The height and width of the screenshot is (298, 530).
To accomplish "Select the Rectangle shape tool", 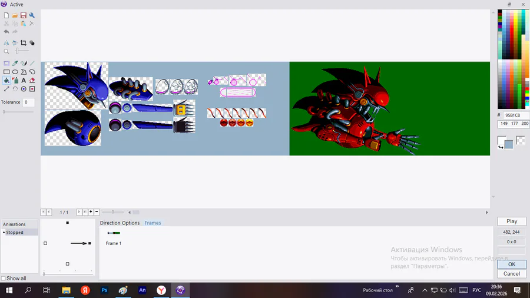I will tap(6, 72).
